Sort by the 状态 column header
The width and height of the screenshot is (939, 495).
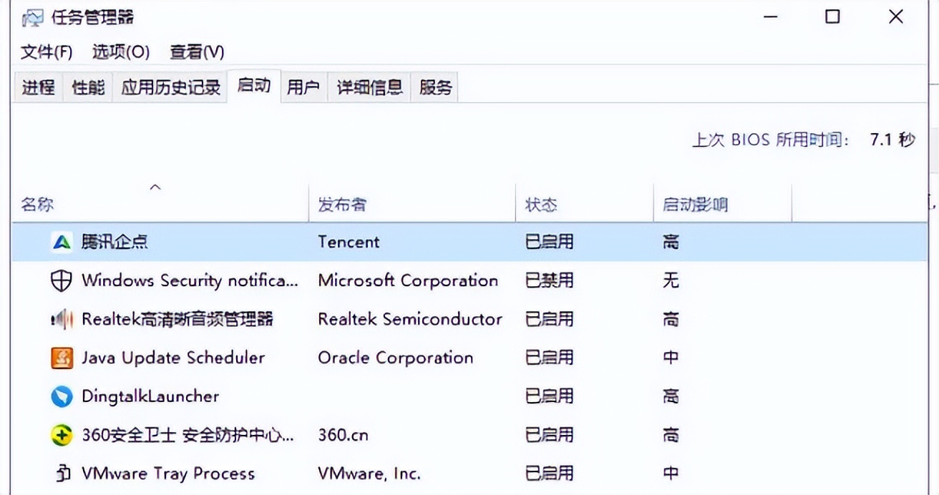pyautogui.click(x=540, y=205)
